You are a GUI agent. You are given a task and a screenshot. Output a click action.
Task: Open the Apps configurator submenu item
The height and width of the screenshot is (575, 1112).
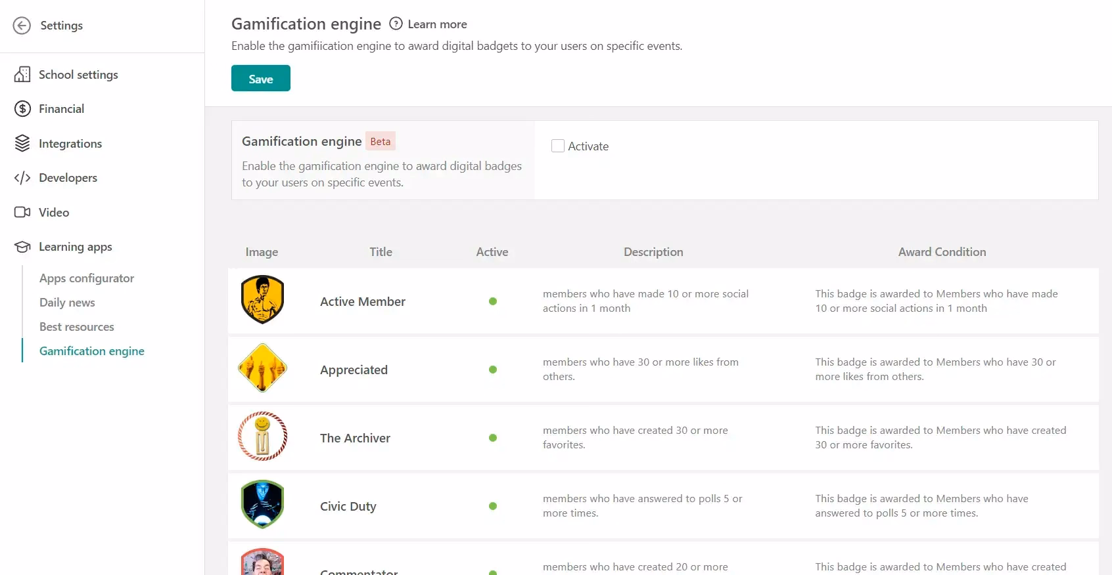pyautogui.click(x=87, y=278)
